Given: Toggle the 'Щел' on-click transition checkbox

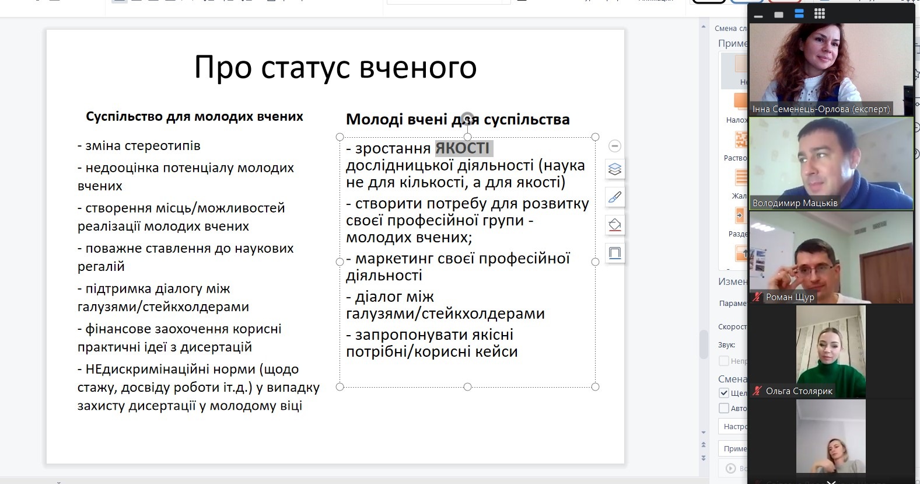Looking at the screenshot, I should (724, 393).
